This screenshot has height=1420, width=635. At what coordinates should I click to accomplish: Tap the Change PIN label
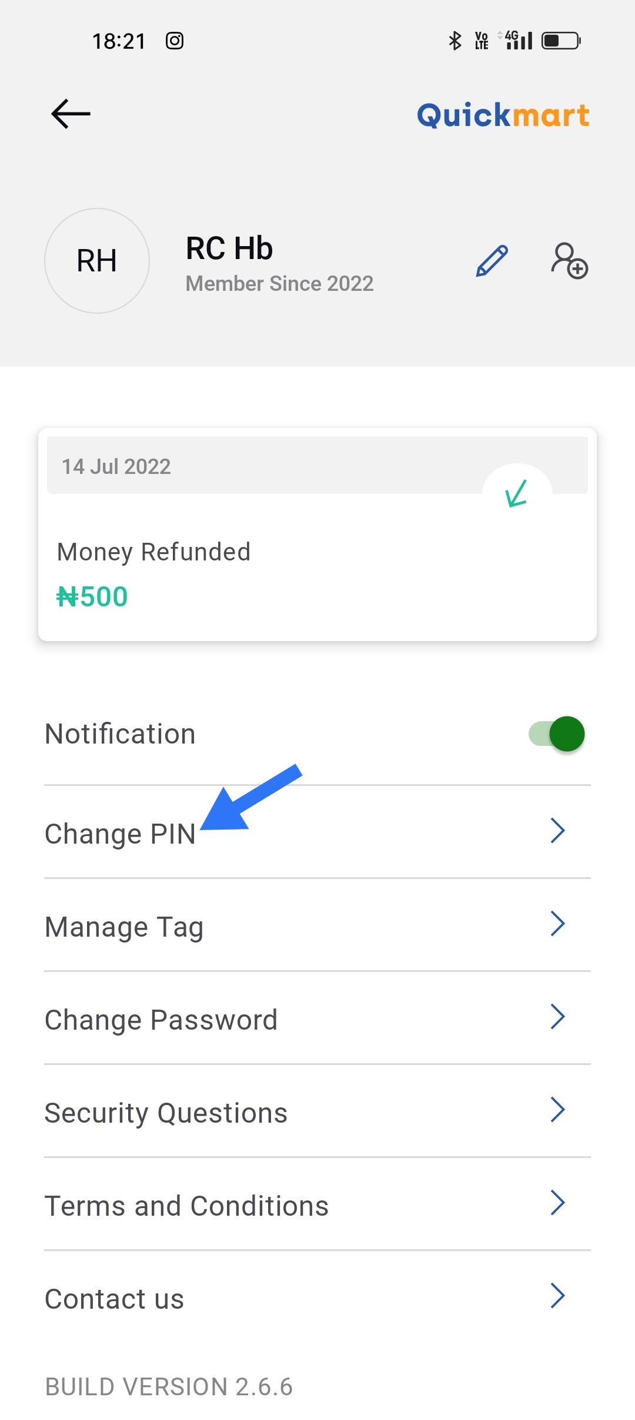[x=120, y=834]
